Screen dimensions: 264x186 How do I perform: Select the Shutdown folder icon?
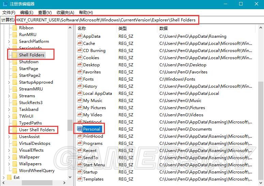click(x=15, y=62)
